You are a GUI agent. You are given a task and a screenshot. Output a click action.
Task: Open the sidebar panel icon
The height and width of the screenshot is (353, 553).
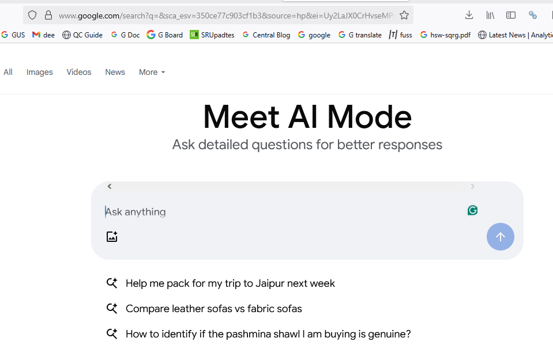coord(510,14)
